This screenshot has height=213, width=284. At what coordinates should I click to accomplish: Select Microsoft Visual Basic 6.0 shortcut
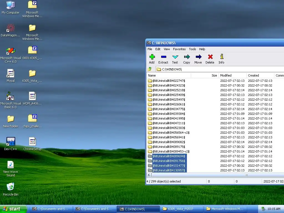[x=11, y=100]
